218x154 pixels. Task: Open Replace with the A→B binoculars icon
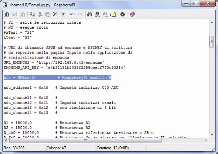pos(98,14)
